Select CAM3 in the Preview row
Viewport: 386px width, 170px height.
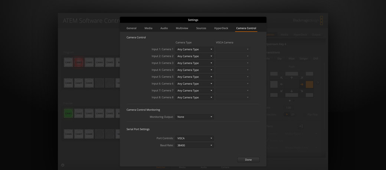pyautogui.click(x=89, y=114)
